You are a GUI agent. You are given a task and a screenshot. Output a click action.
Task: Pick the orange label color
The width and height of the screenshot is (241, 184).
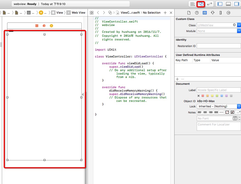tap(208, 96)
